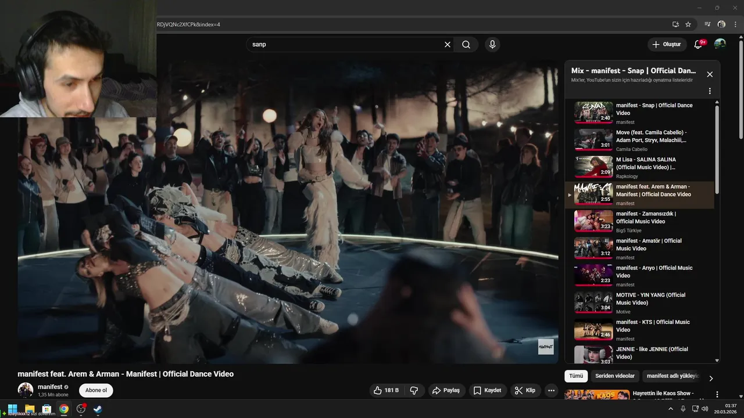Viewport: 744px width, 418px height.
Task: Play manifest - Zamansızdık music video
Action: [x=639, y=221]
